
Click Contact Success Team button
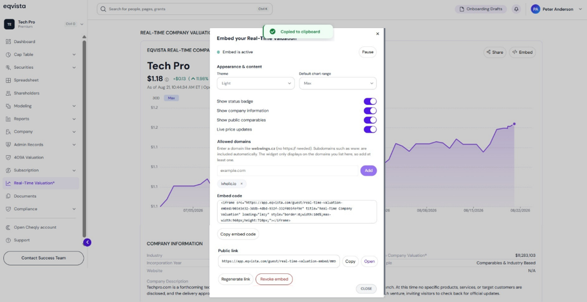43,258
